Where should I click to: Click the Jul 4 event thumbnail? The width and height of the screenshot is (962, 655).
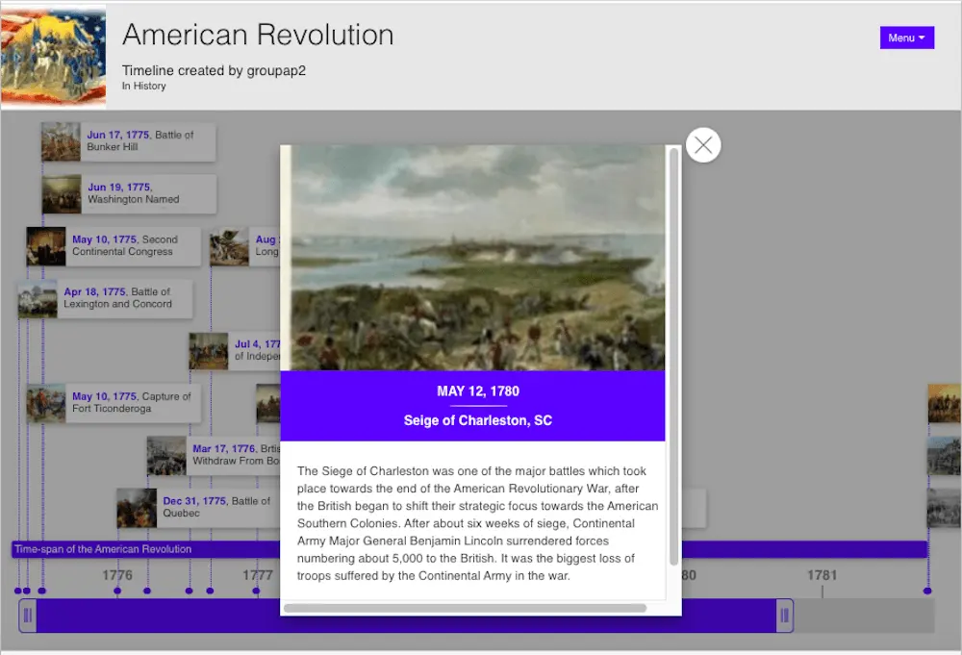[x=209, y=351]
